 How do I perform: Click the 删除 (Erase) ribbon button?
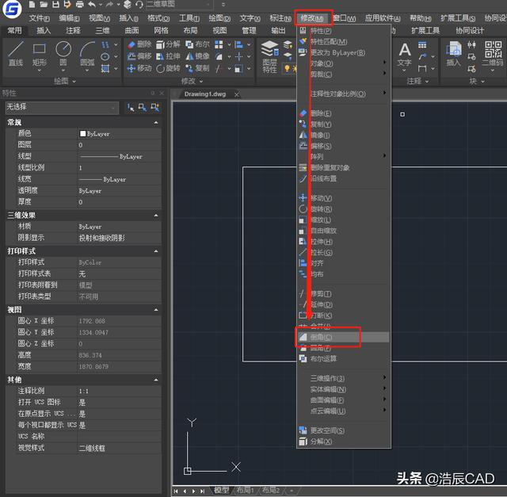point(139,44)
